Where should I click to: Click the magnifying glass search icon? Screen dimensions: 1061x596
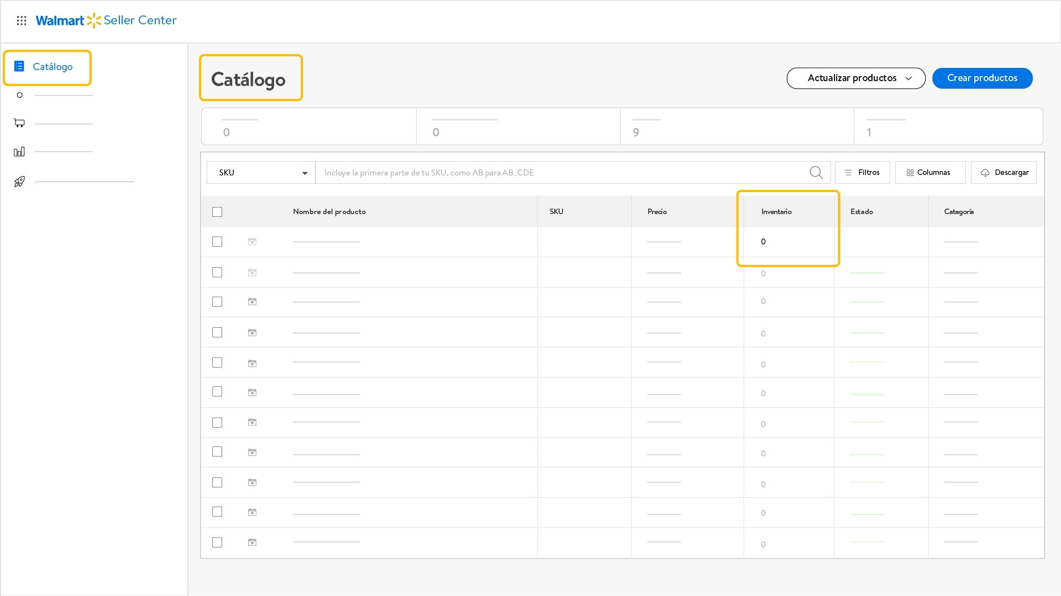816,173
